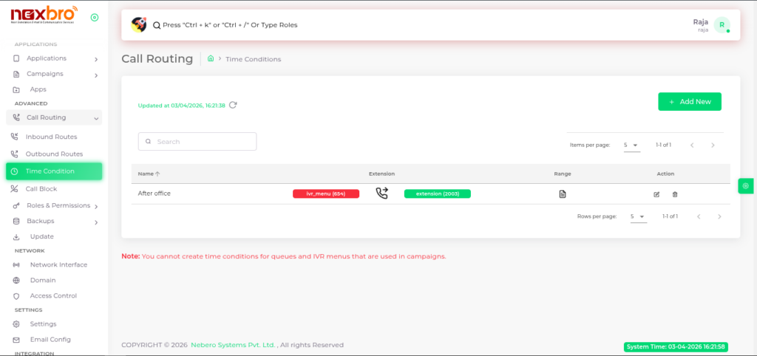
Task: Open the Rows per page dropdown
Action: (x=637, y=216)
